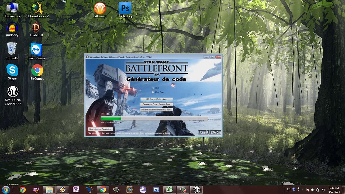Click the taskbar clock showing 6:42 PM
Viewport: 345px width, 194px height.
(334, 190)
